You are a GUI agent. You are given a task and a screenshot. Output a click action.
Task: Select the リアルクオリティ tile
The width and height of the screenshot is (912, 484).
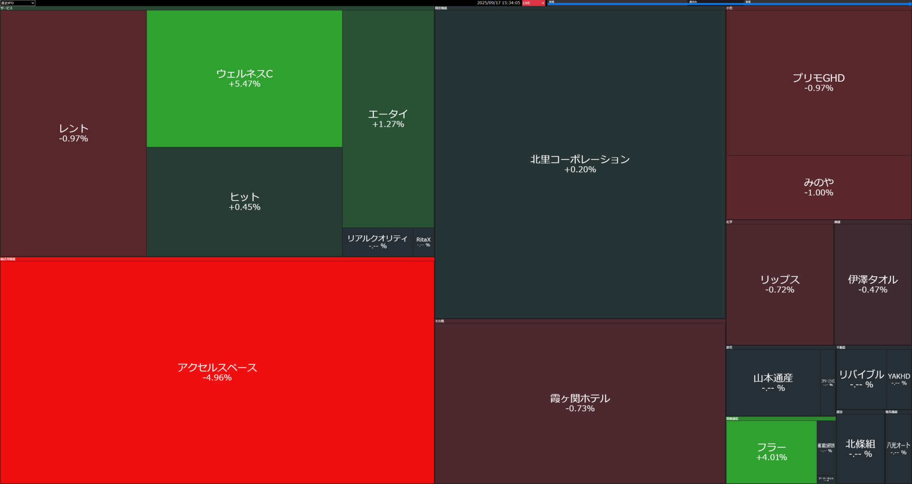[x=378, y=242]
